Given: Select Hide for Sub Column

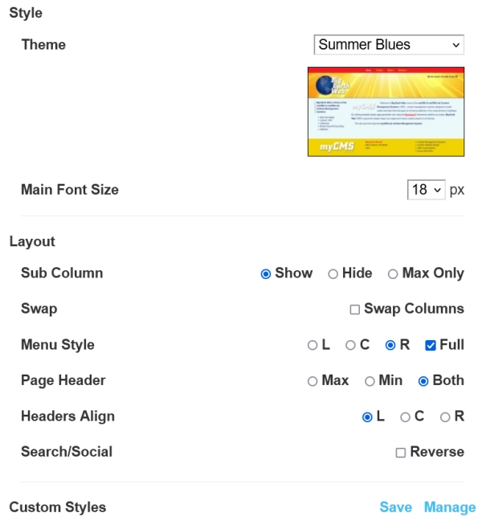Looking at the screenshot, I should (333, 273).
